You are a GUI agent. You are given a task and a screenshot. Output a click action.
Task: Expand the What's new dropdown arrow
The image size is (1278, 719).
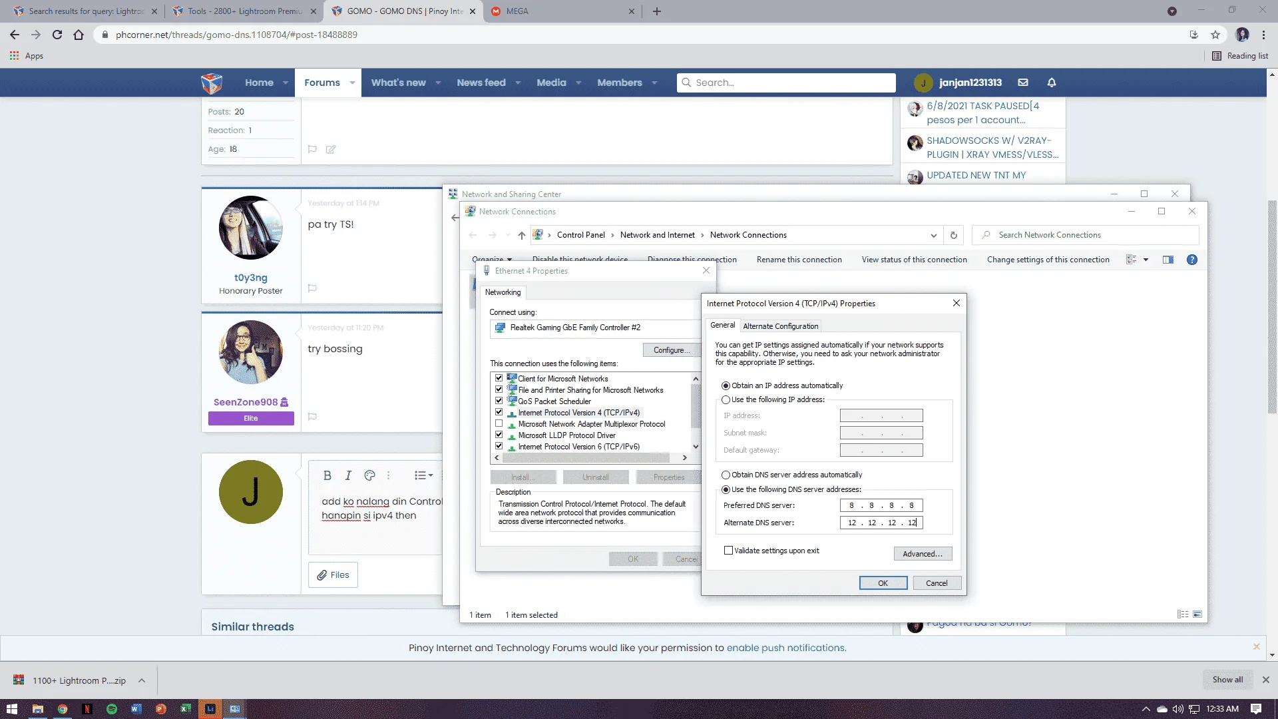[438, 83]
